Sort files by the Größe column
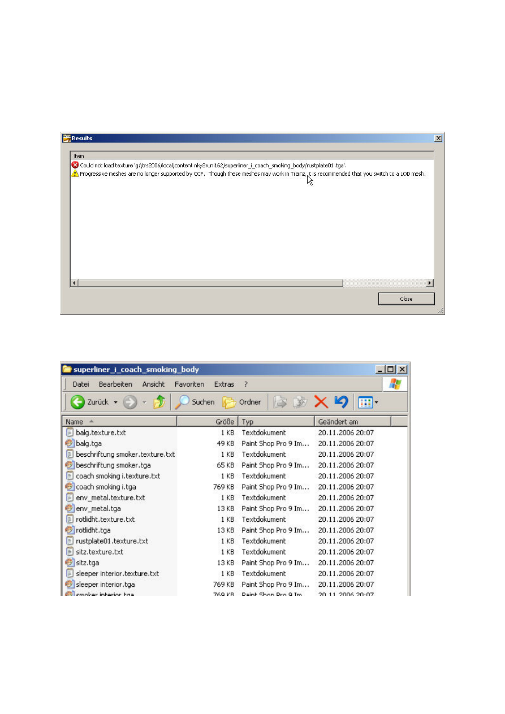 [207, 422]
